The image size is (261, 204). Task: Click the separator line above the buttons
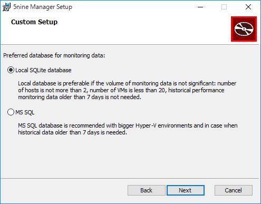coord(130,179)
